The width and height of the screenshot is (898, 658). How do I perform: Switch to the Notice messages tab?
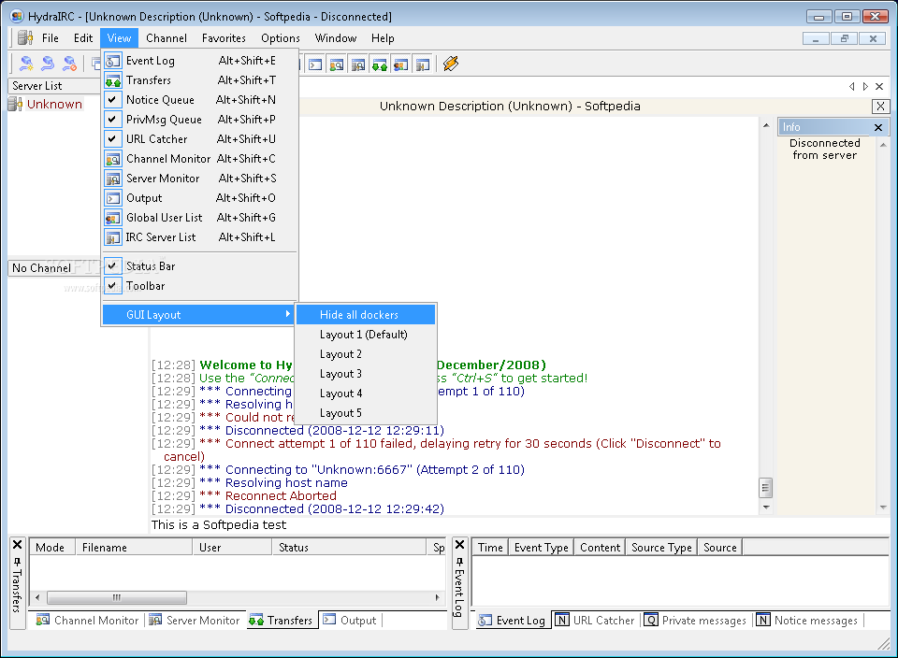(807, 621)
